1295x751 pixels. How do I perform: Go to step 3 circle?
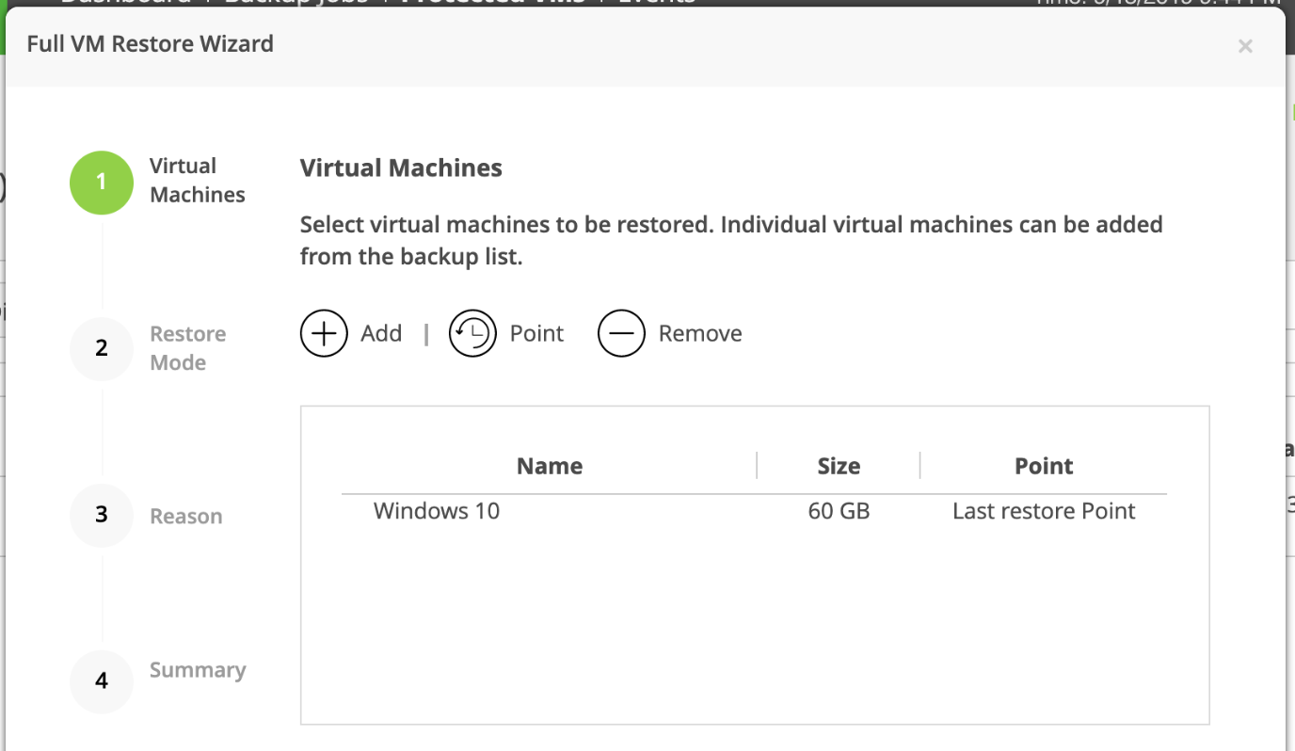pyautogui.click(x=102, y=515)
